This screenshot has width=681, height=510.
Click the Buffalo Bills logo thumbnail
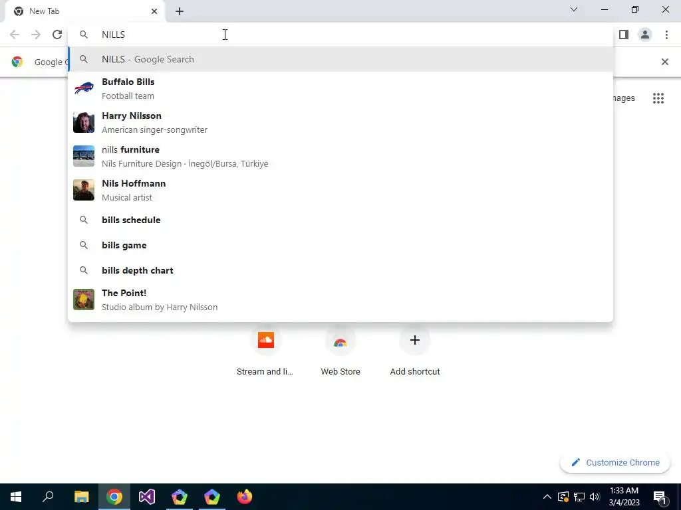pyautogui.click(x=84, y=88)
